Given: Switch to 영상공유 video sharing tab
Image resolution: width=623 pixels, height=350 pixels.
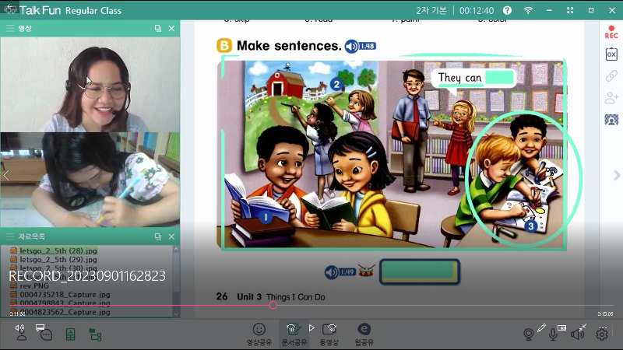Looking at the screenshot, I should pos(259,333).
